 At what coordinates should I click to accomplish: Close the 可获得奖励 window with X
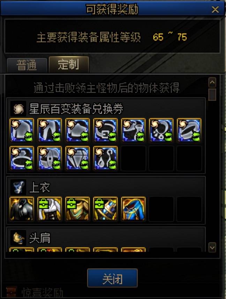215,9
